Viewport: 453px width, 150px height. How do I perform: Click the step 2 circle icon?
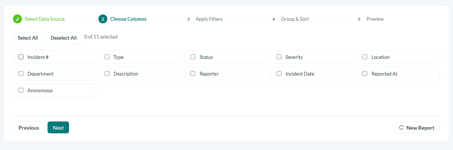tap(103, 19)
